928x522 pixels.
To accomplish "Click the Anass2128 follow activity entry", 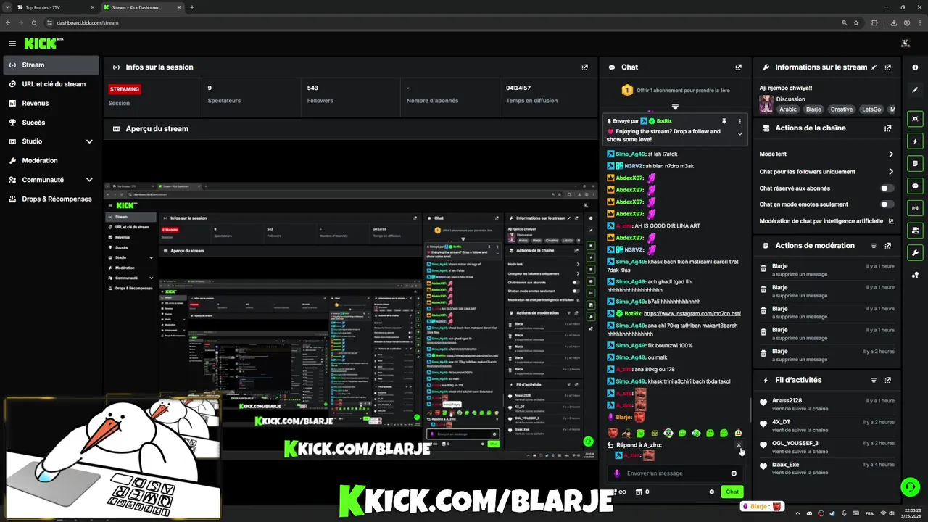I will click(x=826, y=405).
